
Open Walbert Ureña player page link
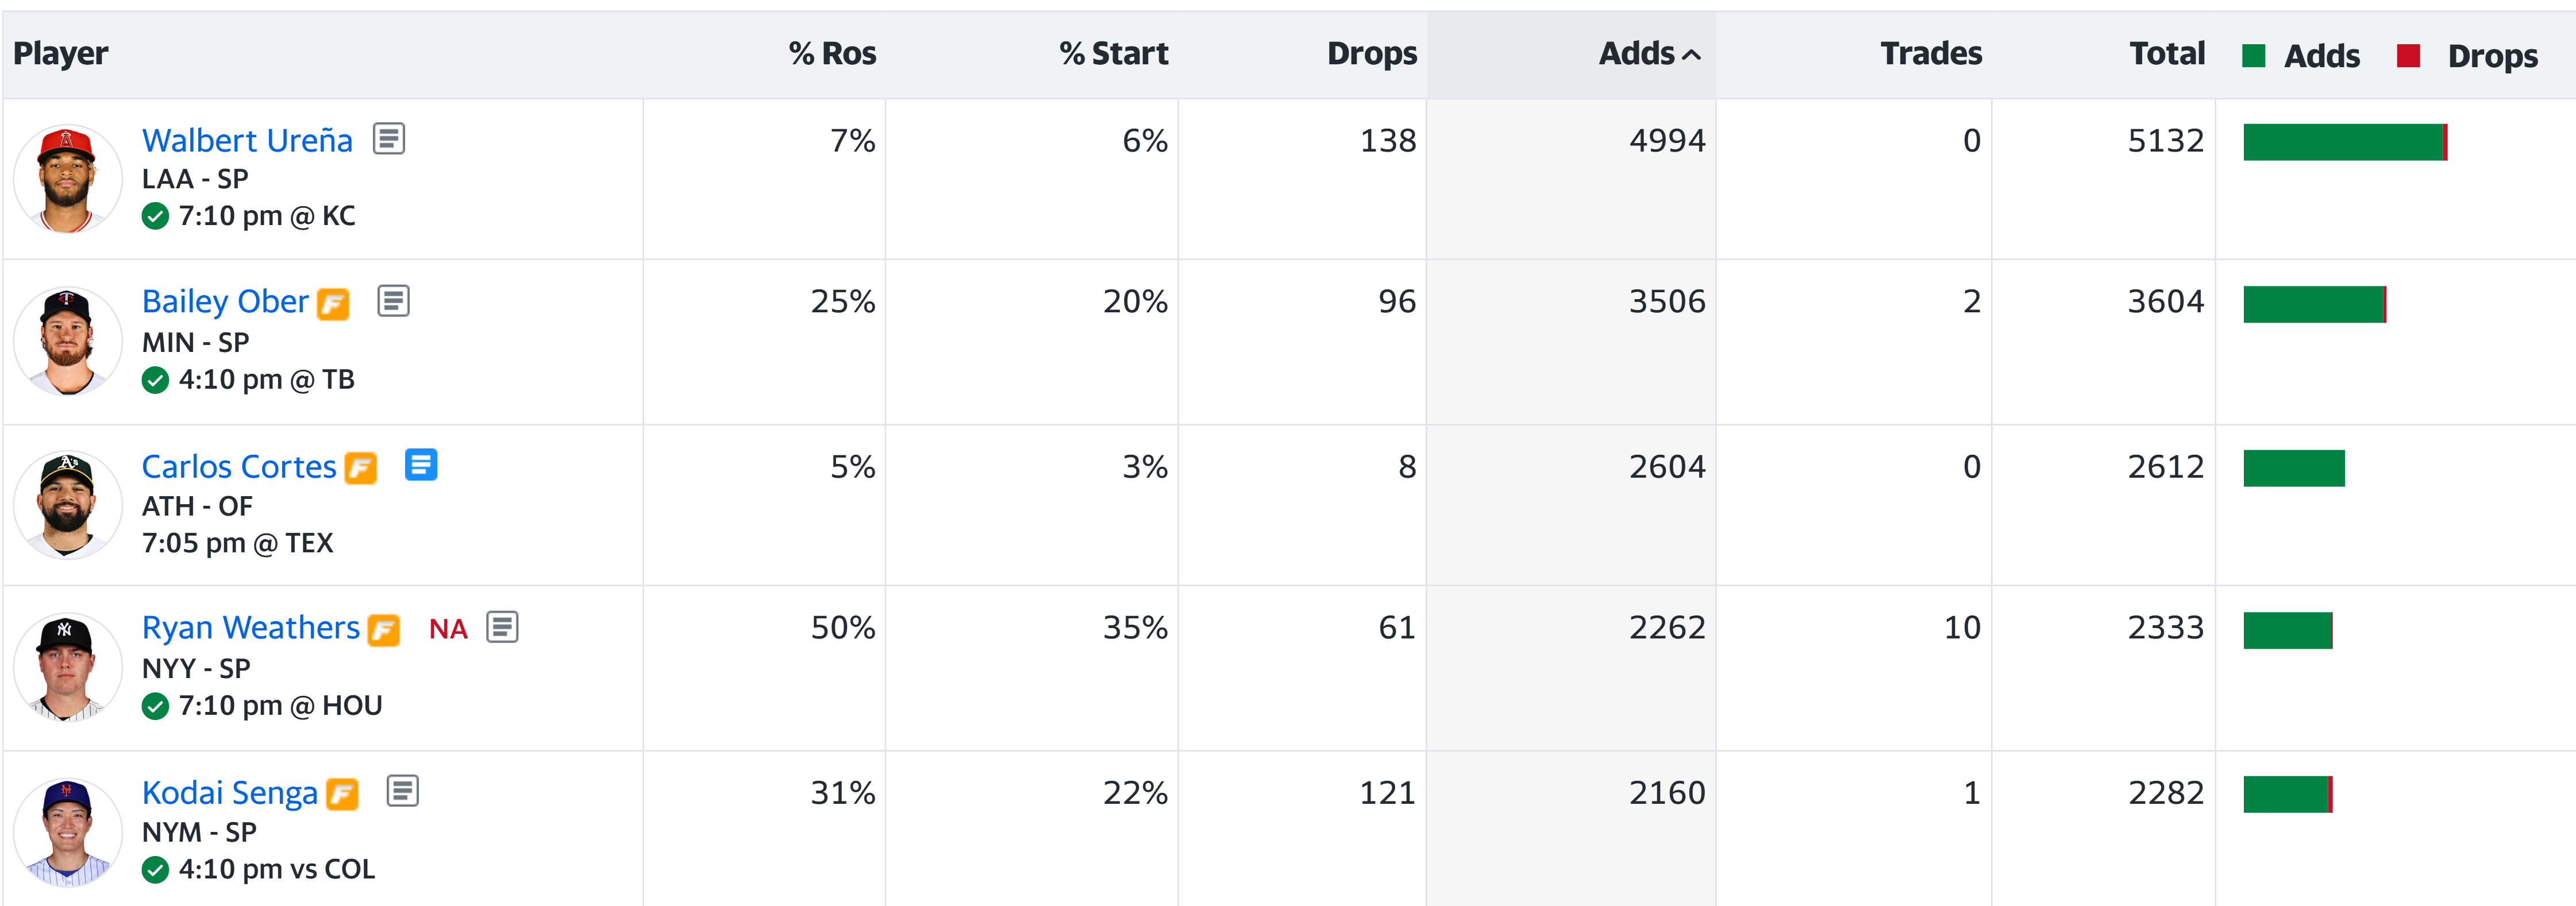[x=247, y=140]
